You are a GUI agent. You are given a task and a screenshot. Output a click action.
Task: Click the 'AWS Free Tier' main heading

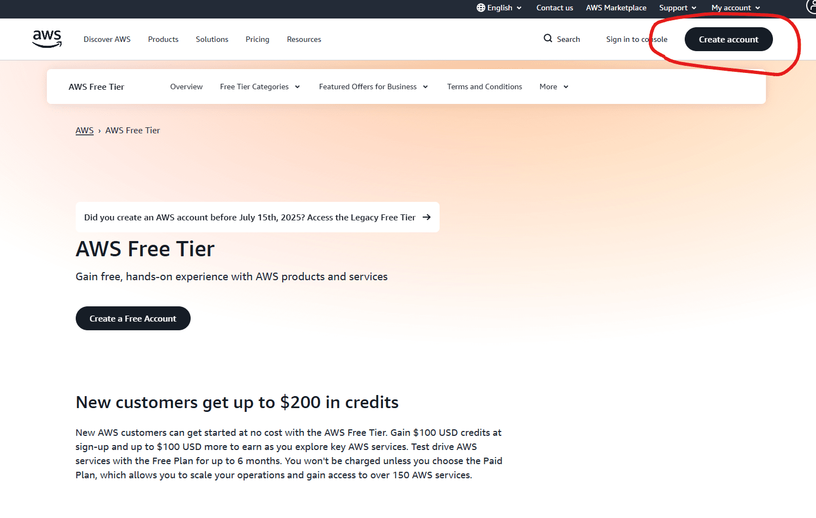[145, 249]
